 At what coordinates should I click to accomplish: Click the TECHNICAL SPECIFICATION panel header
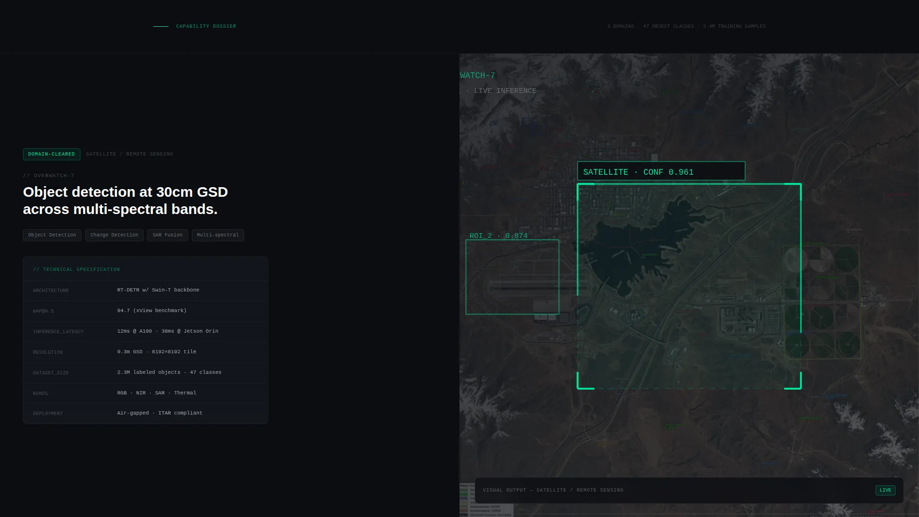tap(146, 269)
